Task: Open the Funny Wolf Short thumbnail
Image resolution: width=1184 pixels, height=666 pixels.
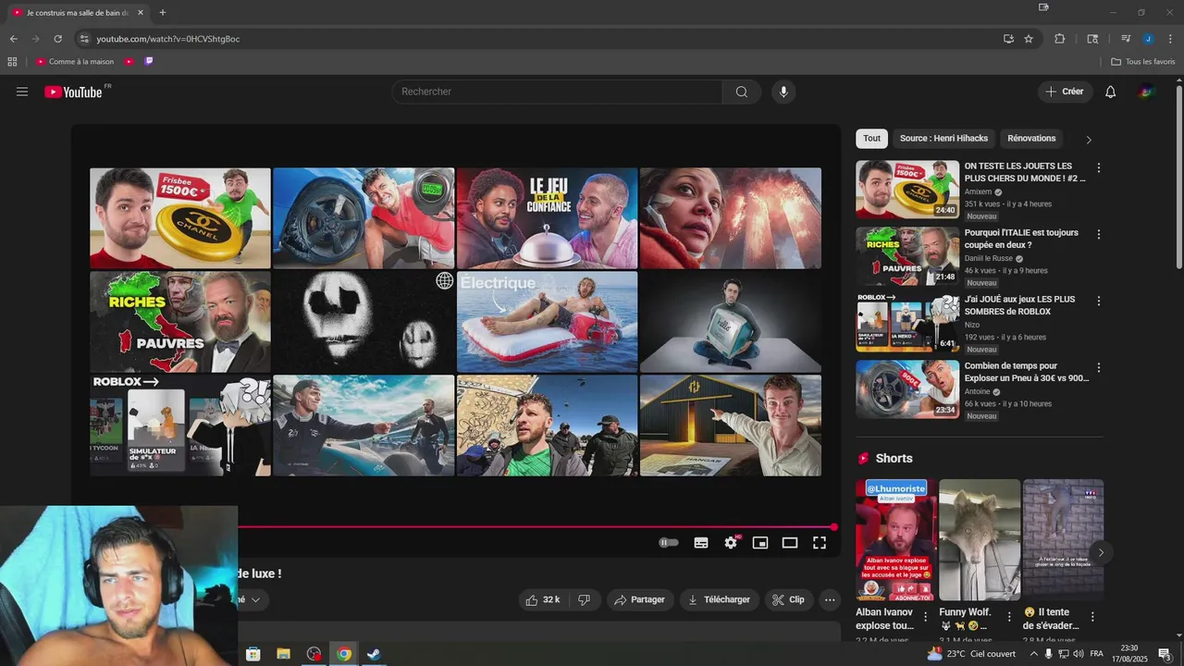Action: click(980, 540)
